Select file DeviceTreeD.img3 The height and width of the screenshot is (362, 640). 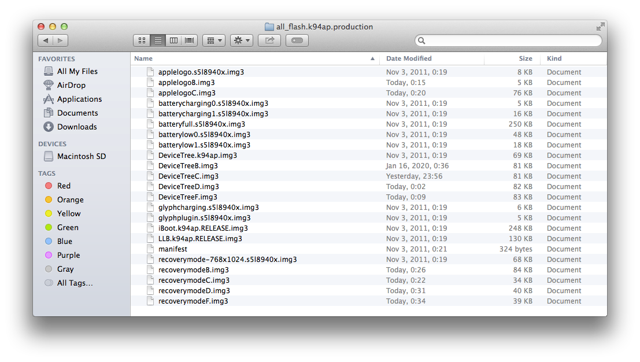pyautogui.click(x=369, y=187)
